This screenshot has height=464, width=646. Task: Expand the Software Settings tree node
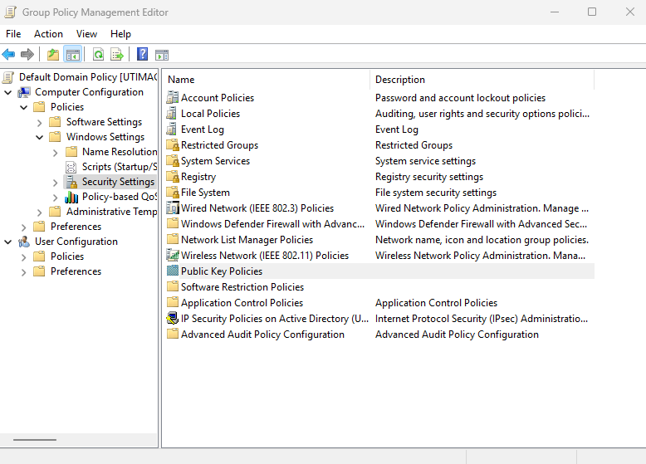coord(39,122)
